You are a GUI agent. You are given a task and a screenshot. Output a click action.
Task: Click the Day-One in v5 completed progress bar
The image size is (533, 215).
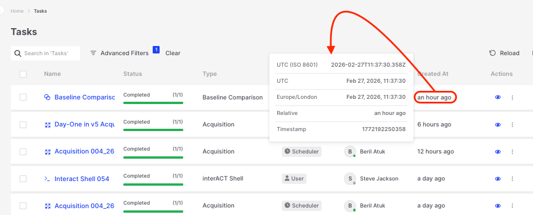pos(153,130)
